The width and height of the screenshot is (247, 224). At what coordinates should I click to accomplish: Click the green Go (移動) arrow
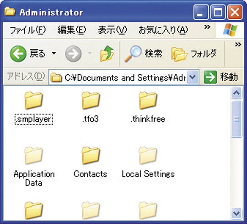pos(210,77)
